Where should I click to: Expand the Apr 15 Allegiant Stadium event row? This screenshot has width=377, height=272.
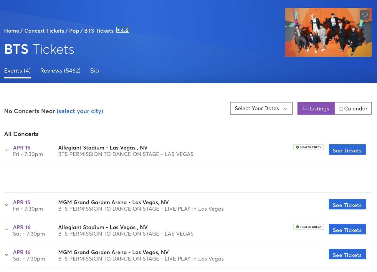(x=6, y=150)
